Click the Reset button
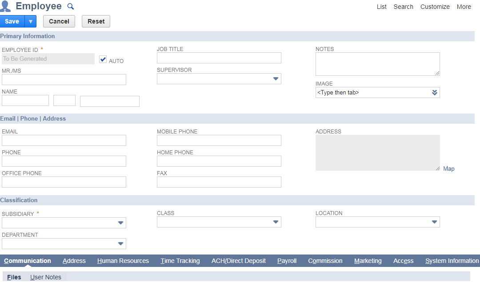Viewport: 480px width, 282px height. pyautogui.click(x=96, y=21)
